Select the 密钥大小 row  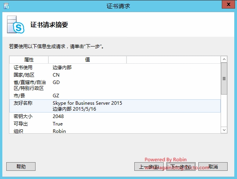[x=115, y=116]
